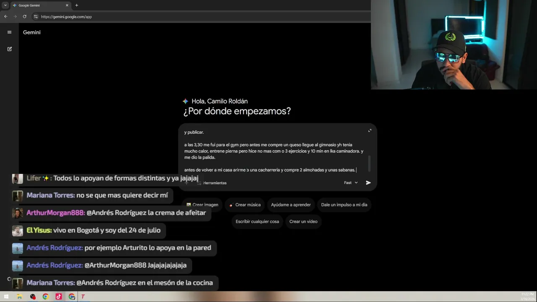This screenshot has width=537, height=302.
Task: Place the cursor in the prompt text area
Action: tap(275, 151)
